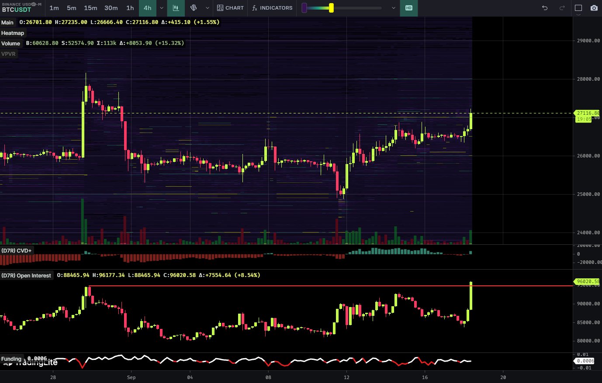Screen dimensions: 602x383
Task: Click the (D7R) Open Interest panel label
Action: point(26,275)
